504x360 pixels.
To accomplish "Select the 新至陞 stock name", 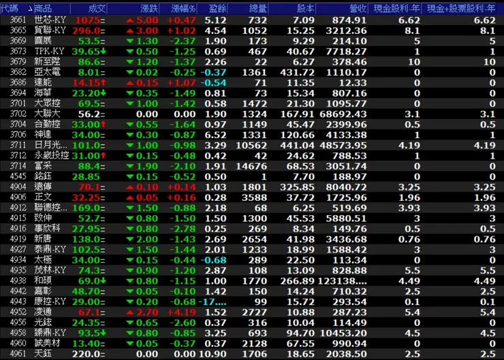I will click(47, 62).
